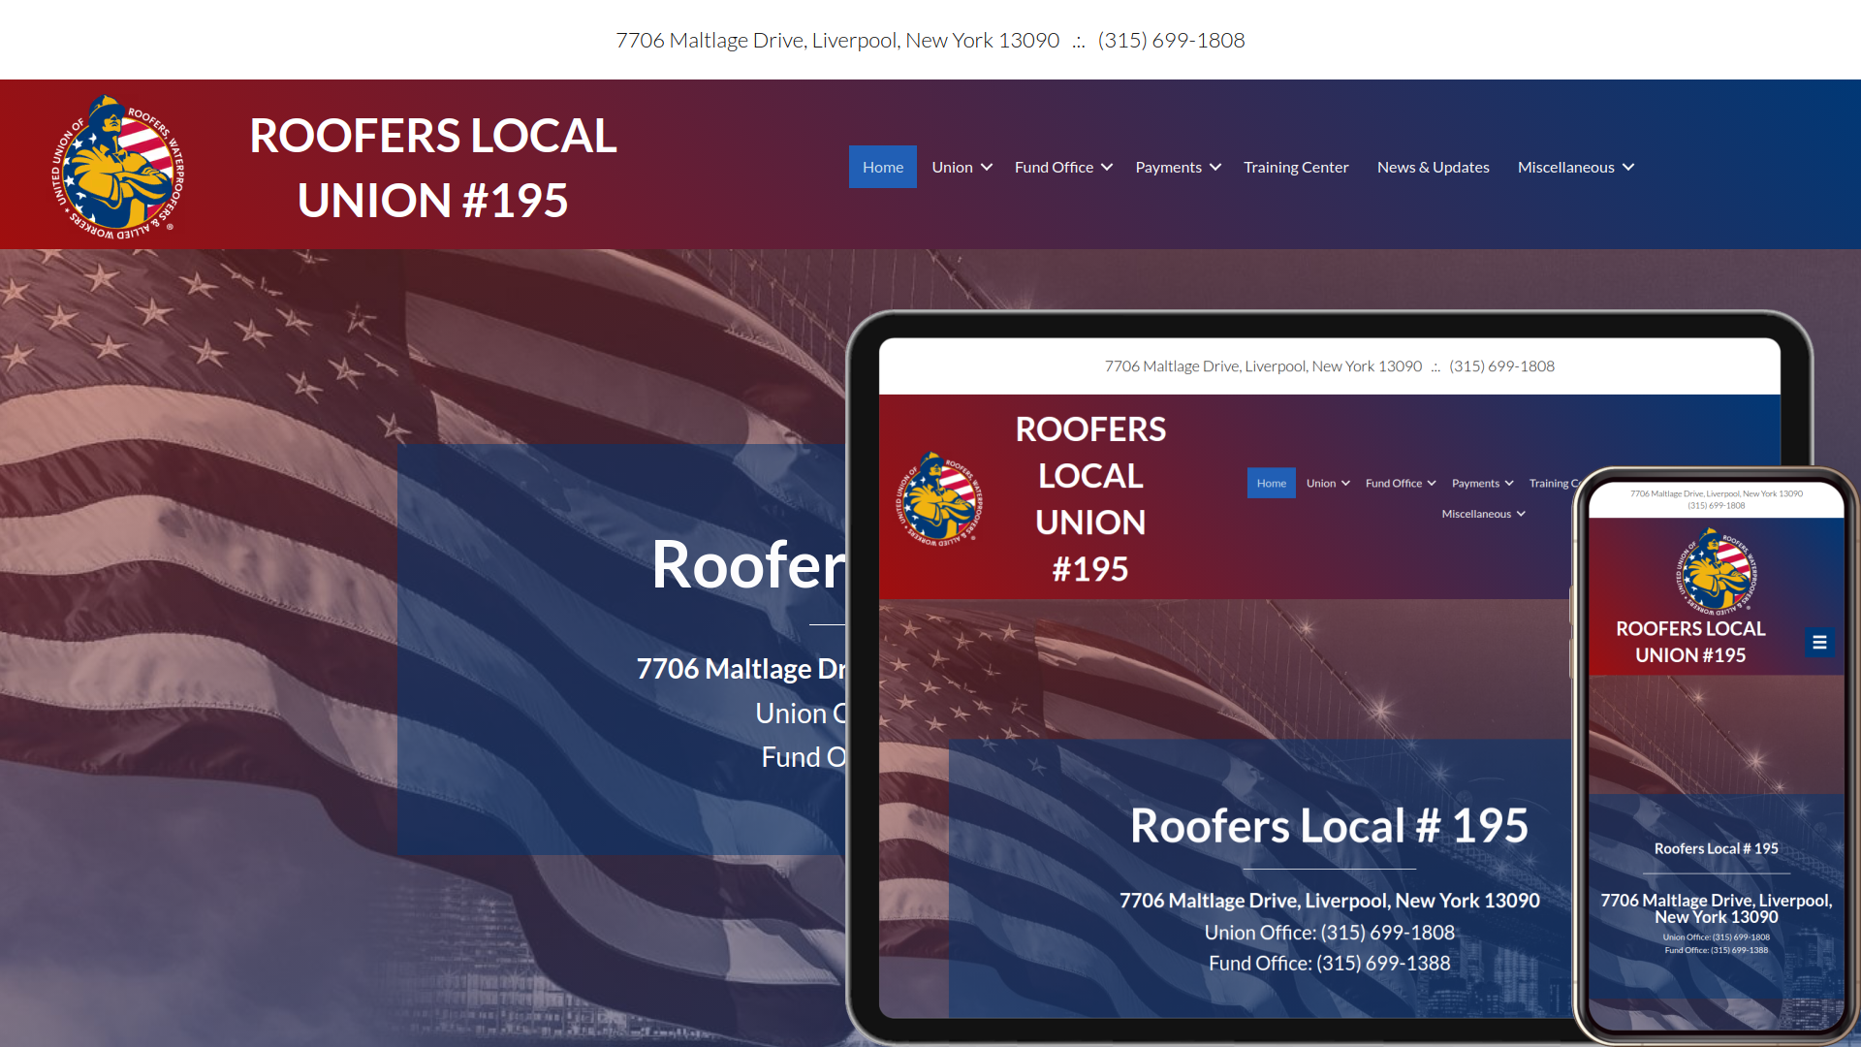The width and height of the screenshot is (1861, 1047).
Task: Click the union logo inside the phone mockup
Action: [1717, 572]
